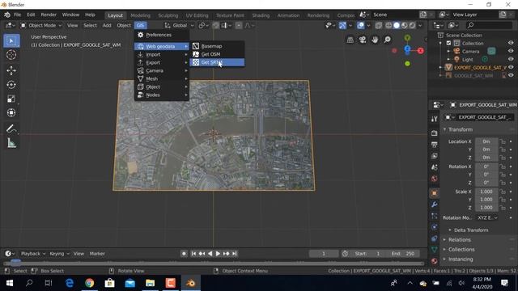Select the Annotate tool
The width and height of the screenshot is (518, 291).
click(x=11, y=129)
